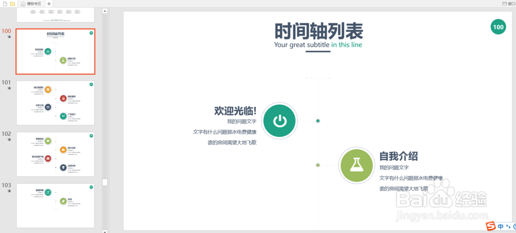The image size is (516, 233).
Task: Click the green megaphone icon in slide 101 thumbnail
Action: tap(63, 116)
